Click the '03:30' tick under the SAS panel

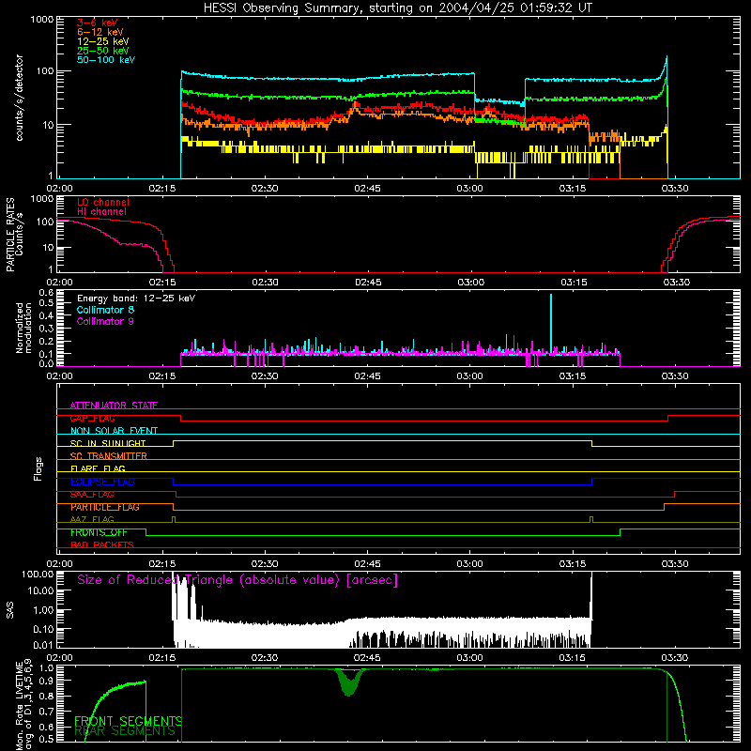pyautogui.click(x=675, y=658)
